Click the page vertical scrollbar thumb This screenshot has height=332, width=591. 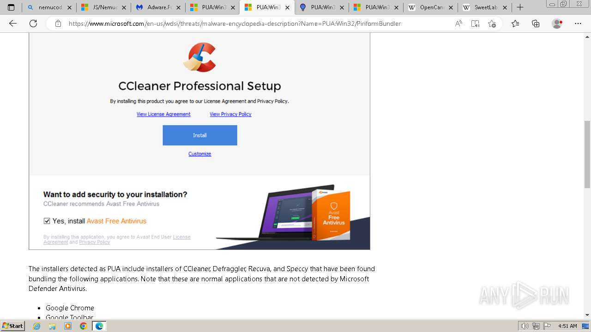point(587,154)
